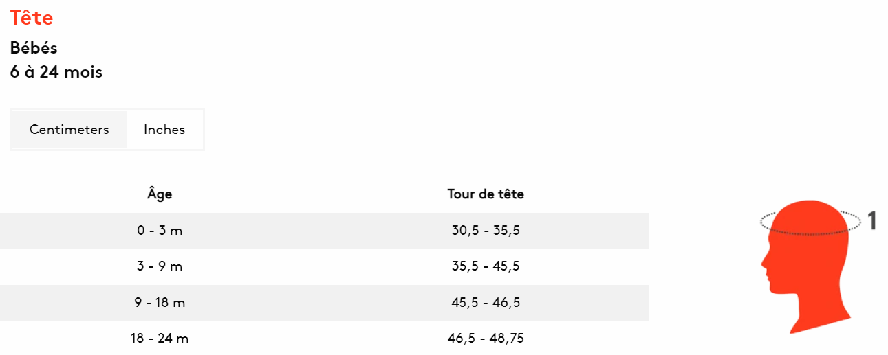Screen dimensions: 888x355
Task: Click the 35,5 - 45,5 measurement value
Action: pos(486,266)
